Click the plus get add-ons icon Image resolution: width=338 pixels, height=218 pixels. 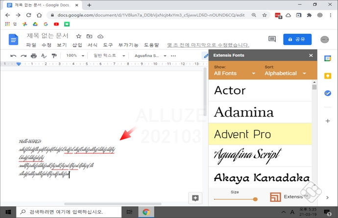pyautogui.click(x=328, y=121)
